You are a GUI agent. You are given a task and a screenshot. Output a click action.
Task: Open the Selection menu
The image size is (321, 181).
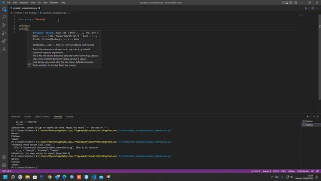point(24,3)
